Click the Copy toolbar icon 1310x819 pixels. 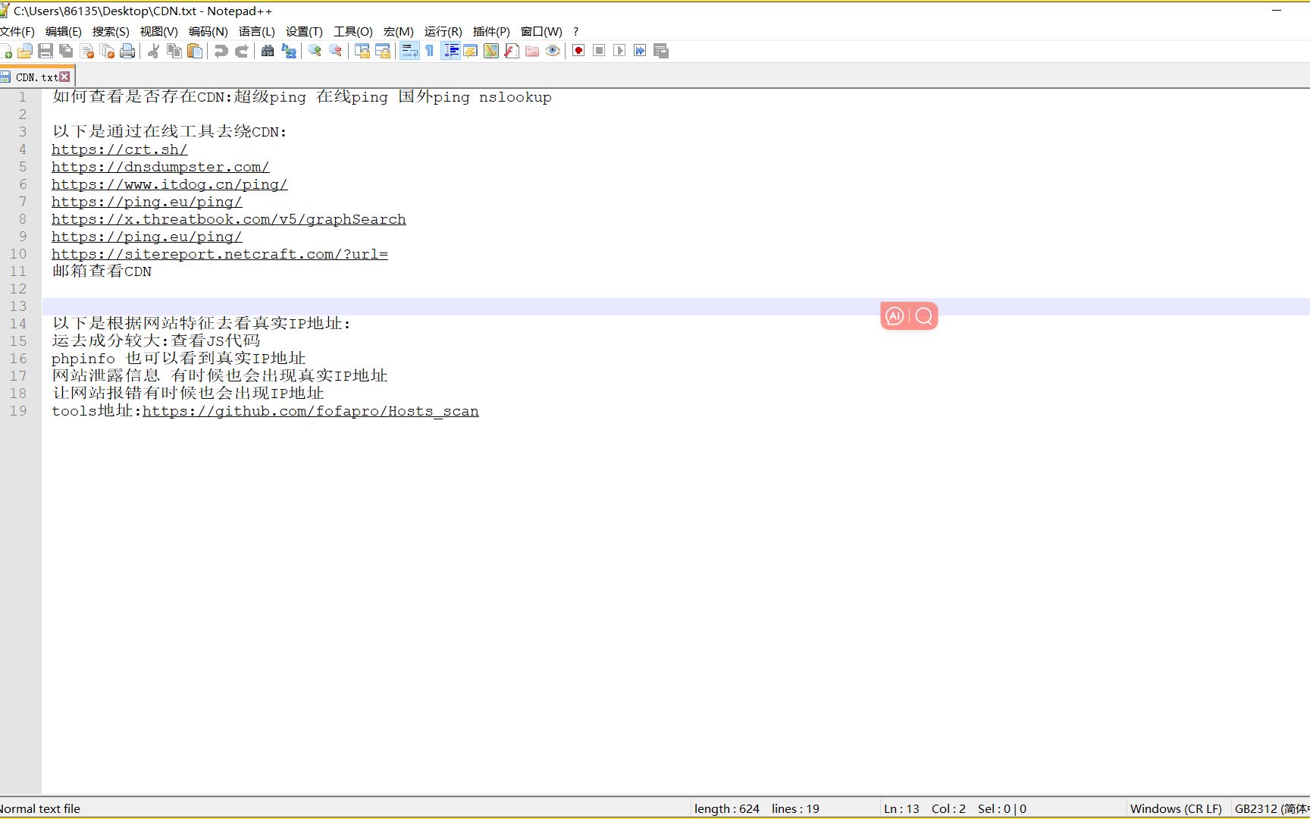(174, 51)
